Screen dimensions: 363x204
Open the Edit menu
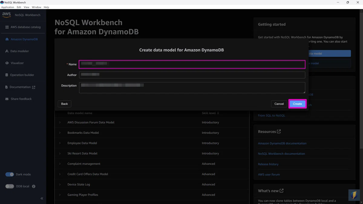[x=19, y=7]
